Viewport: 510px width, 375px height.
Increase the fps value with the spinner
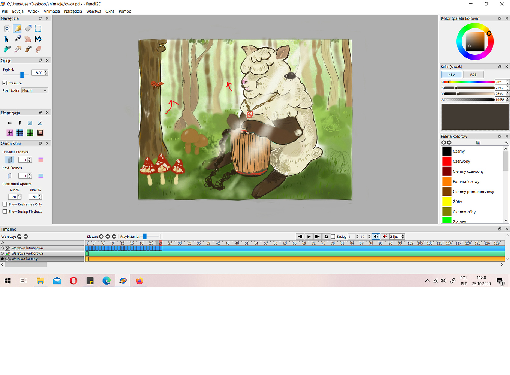pyautogui.click(x=403, y=235)
